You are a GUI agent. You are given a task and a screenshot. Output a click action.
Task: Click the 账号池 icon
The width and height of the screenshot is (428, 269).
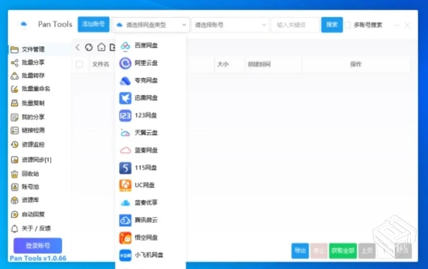pos(14,187)
